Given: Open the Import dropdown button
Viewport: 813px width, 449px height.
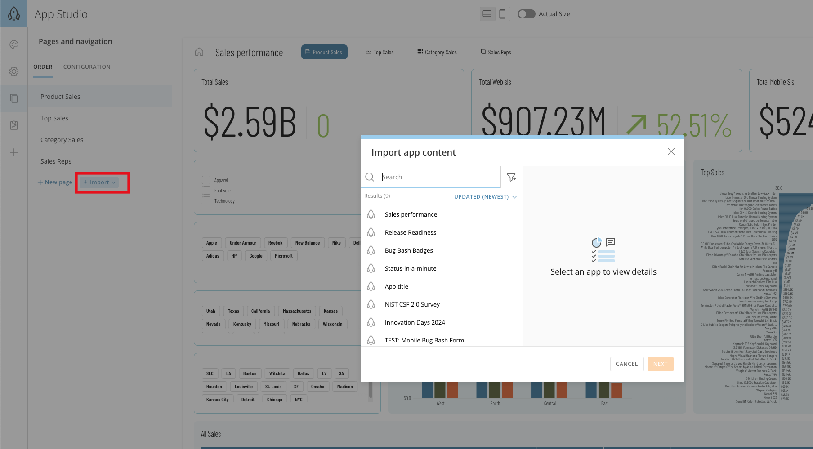Looking at the screenshot, I should [x=100, y=182].
